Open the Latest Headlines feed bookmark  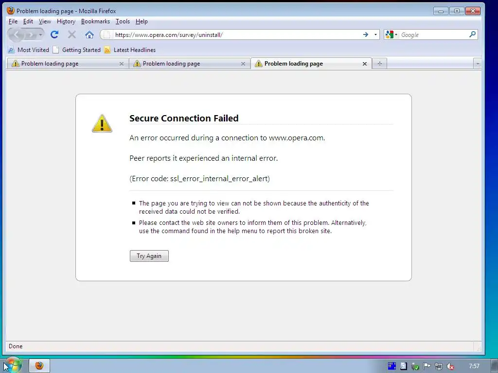click(130, 50)
